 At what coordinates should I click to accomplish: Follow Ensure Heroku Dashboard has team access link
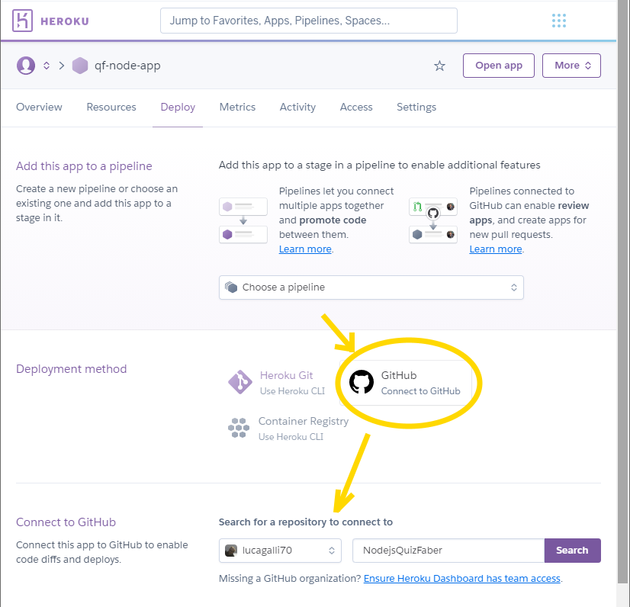click(461, 579)
